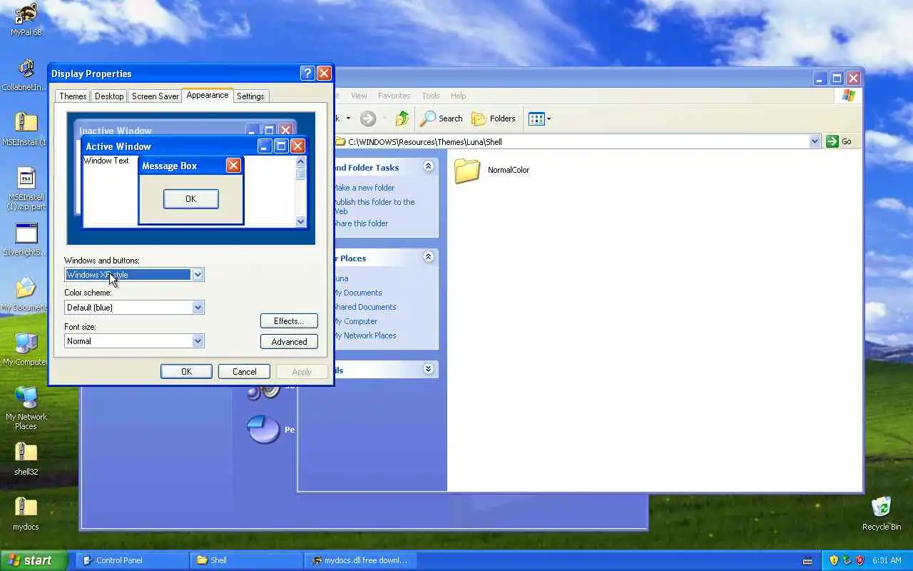The width and height of the screenshot is (913, 571).
Task: Select the MSEInstall (1).zip.part file icon
Action: click(x=26, y=189)
